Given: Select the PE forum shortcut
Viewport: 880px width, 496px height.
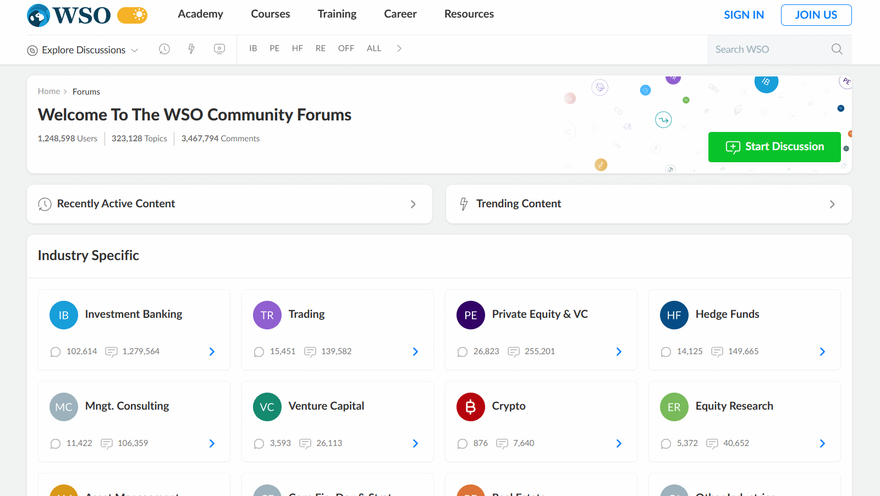Looking at the screenshot, I should point(274,48).
